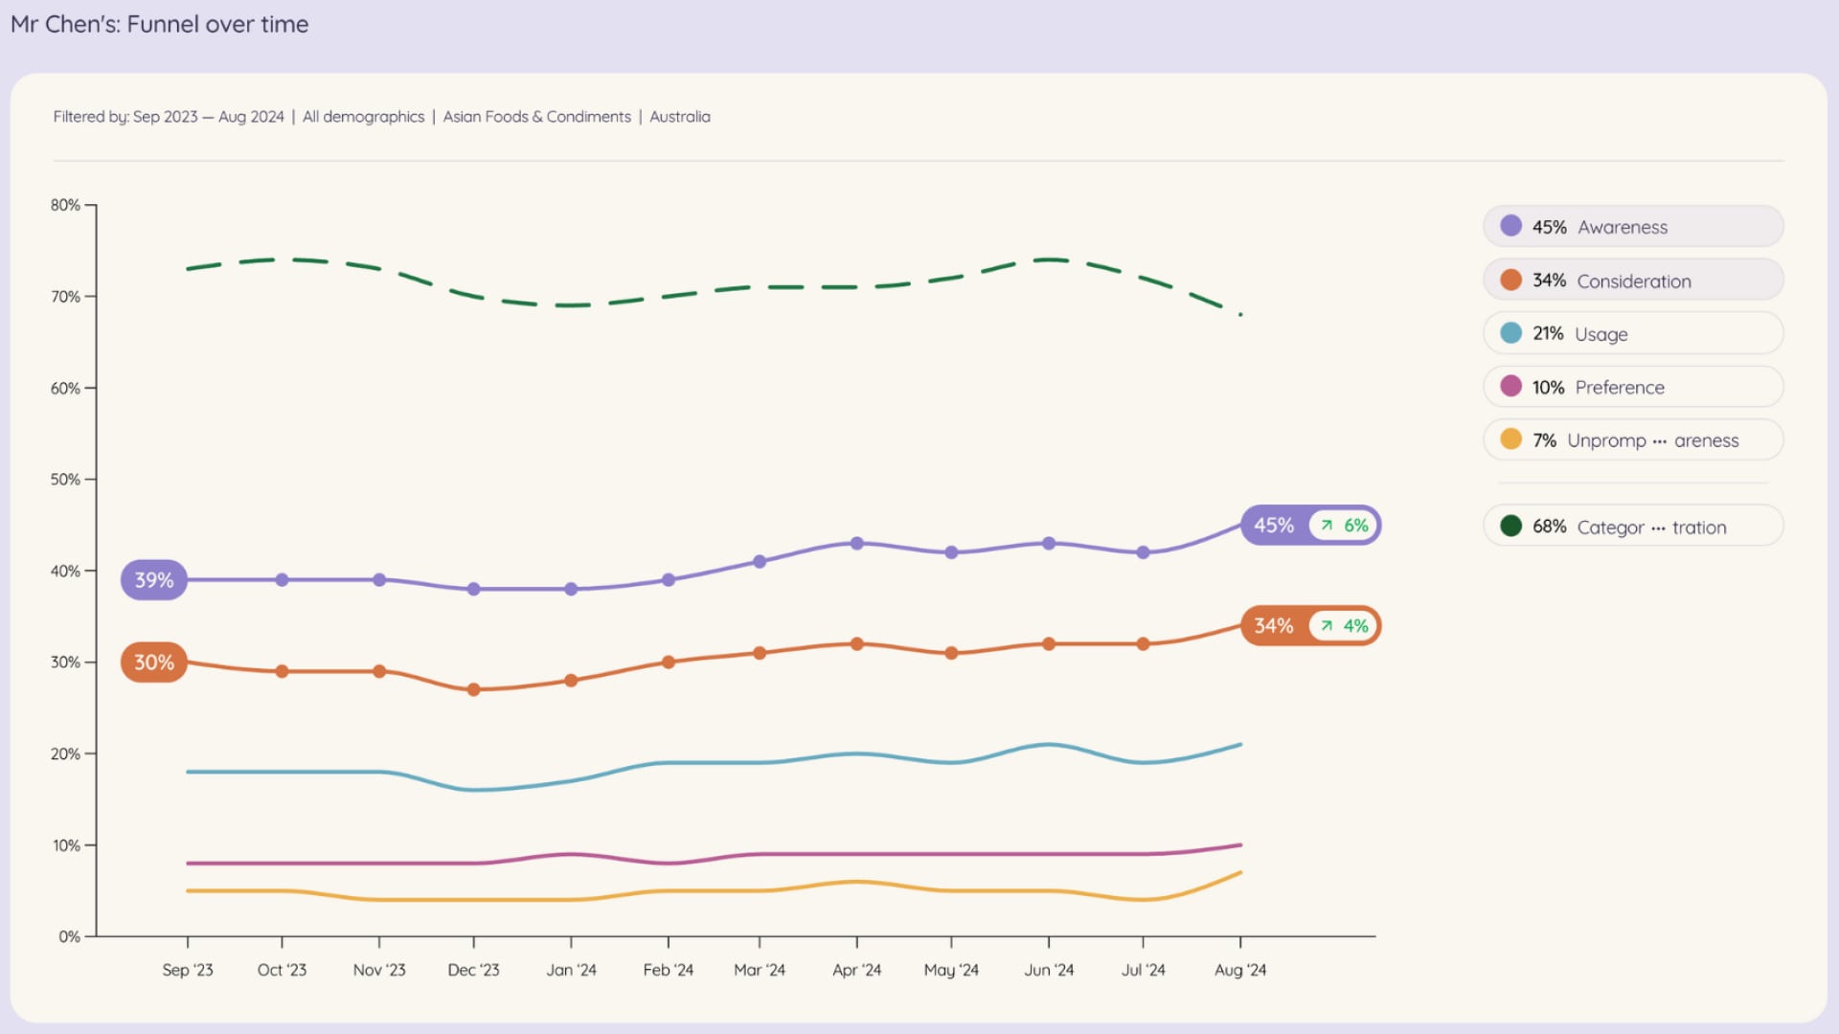This screenshot has height=1034, width=1839.
Task: Click the yellow Unprompted awareness dot
Action: click(x=1511, y=439)
